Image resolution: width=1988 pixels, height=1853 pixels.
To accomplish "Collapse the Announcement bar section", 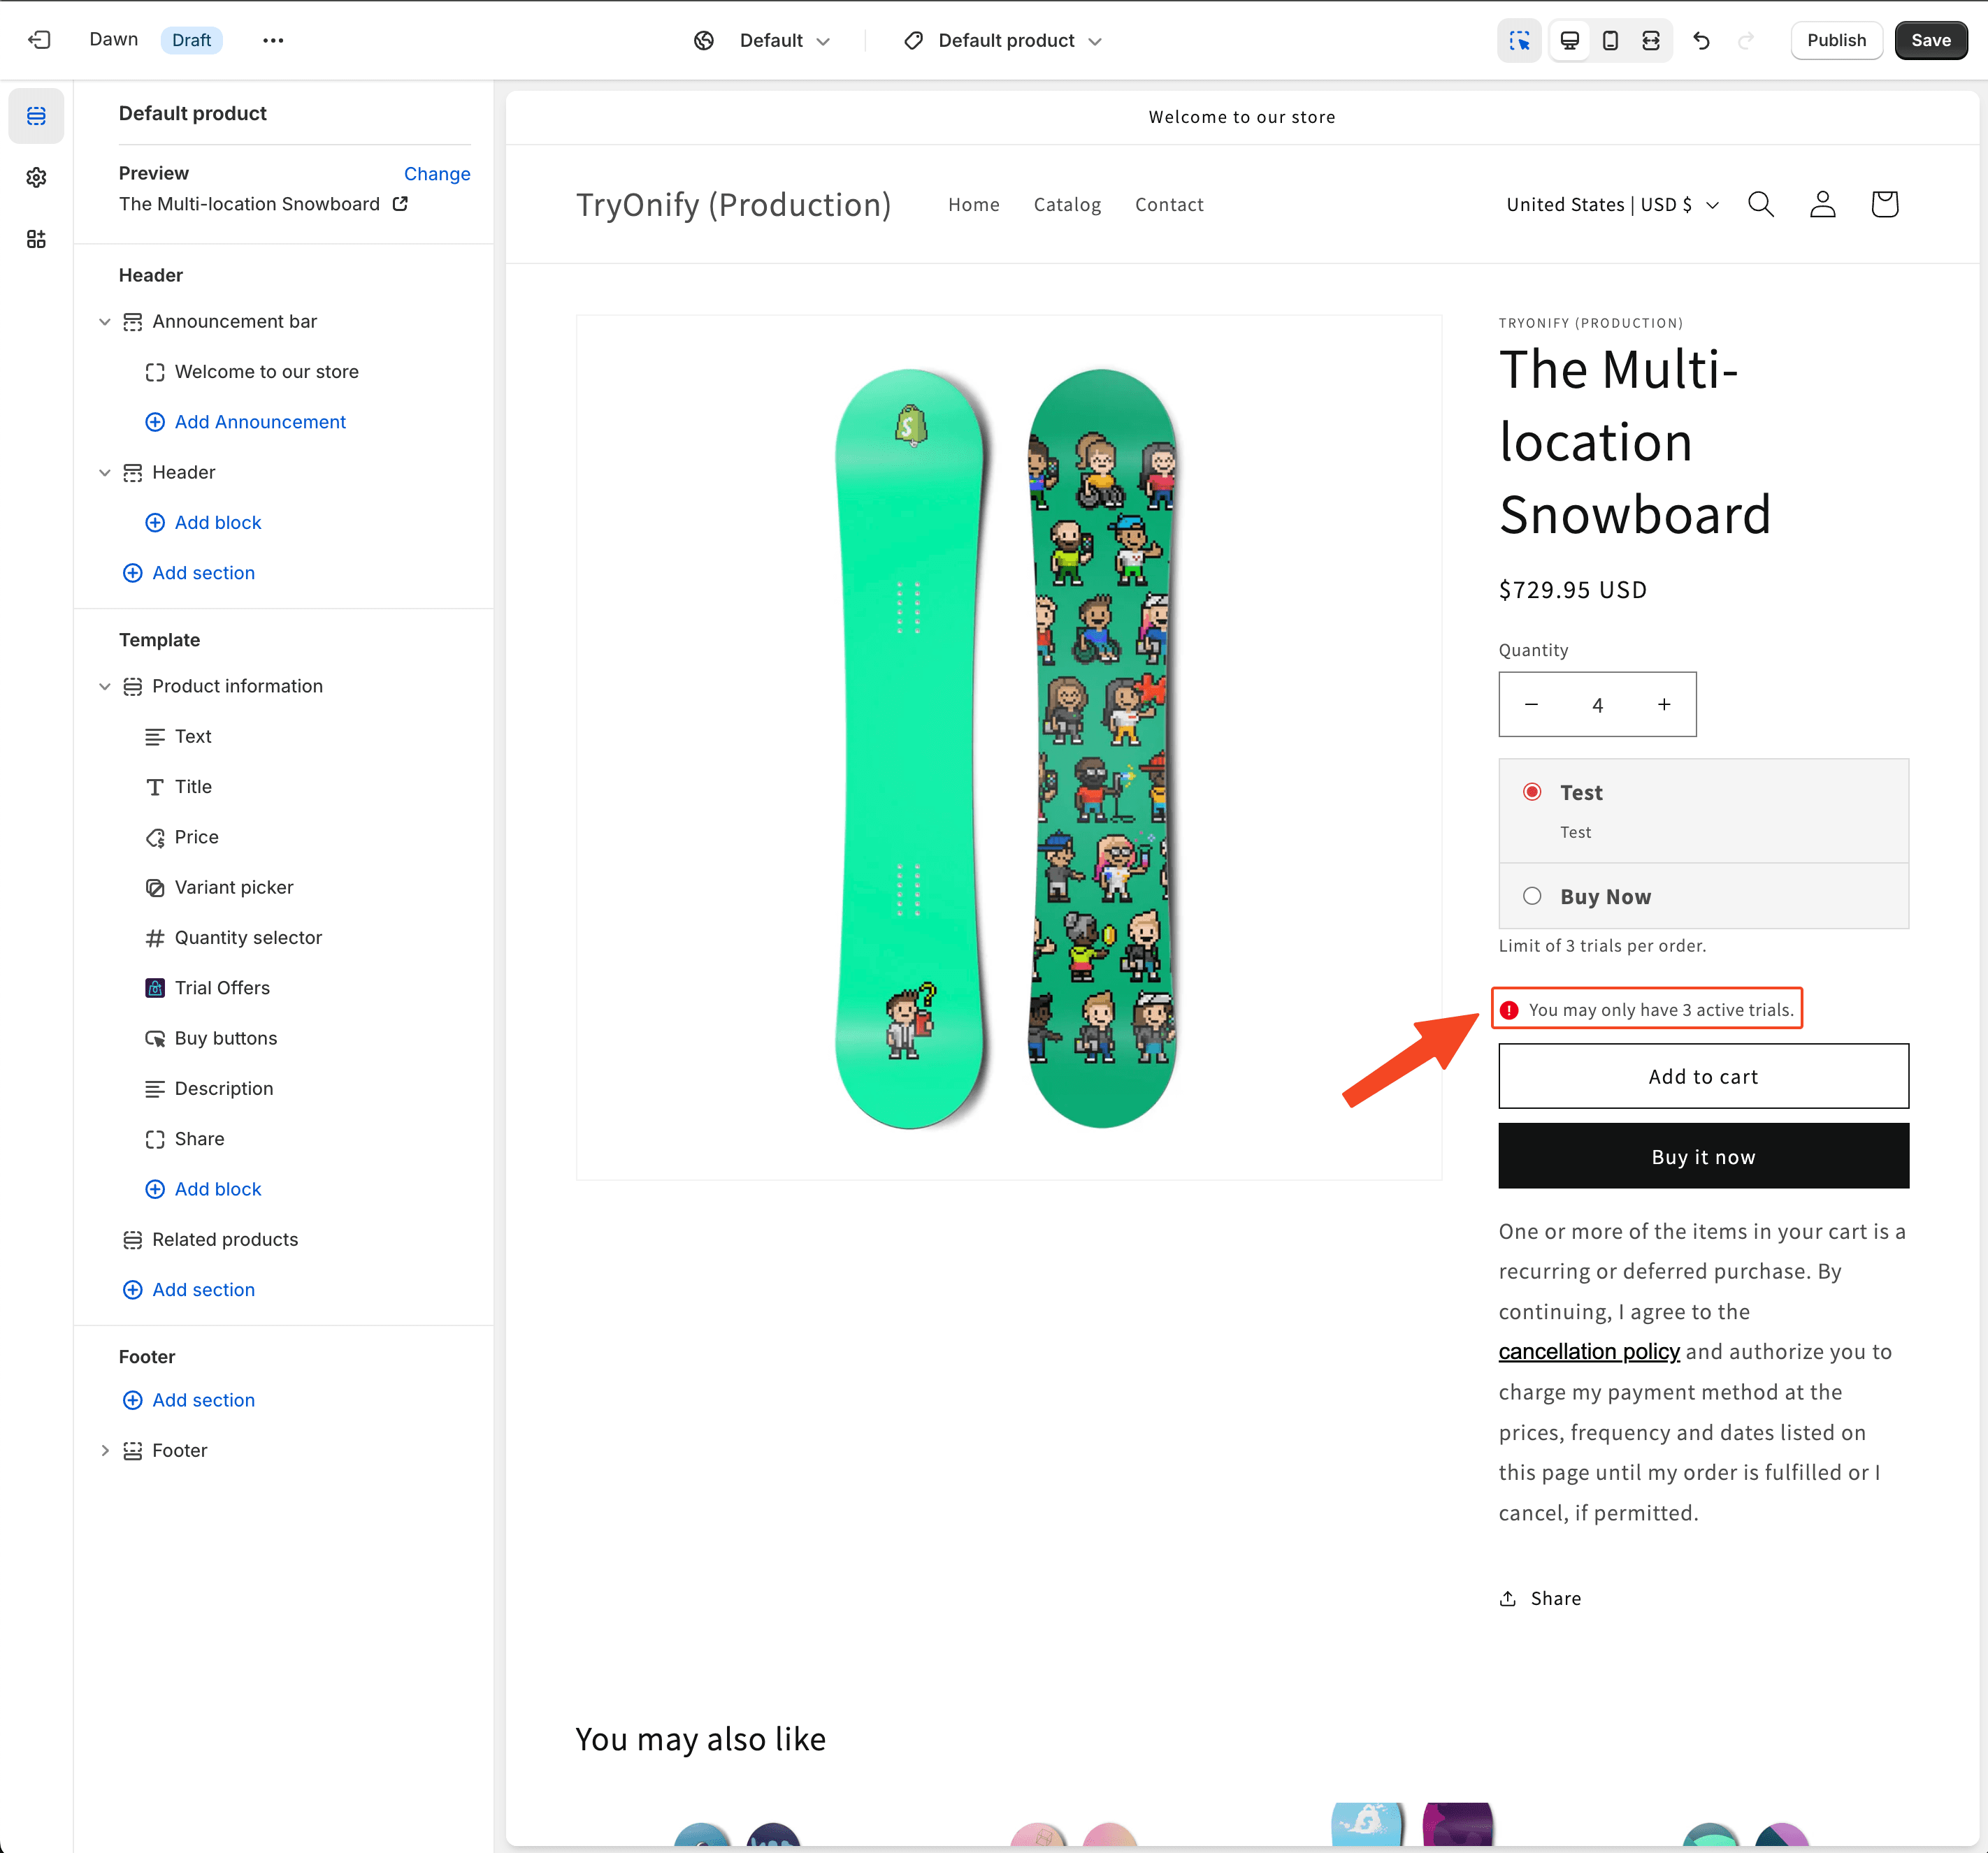I will pos(104,321).
